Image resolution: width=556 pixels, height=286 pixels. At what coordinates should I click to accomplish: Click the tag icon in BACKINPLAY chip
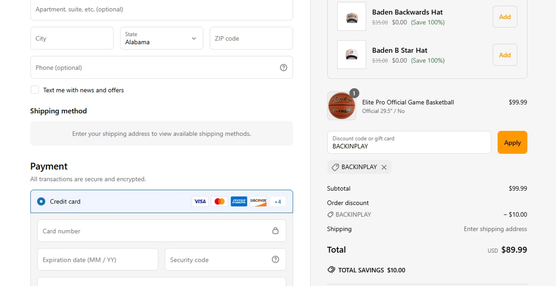click(x=335, y=167)
